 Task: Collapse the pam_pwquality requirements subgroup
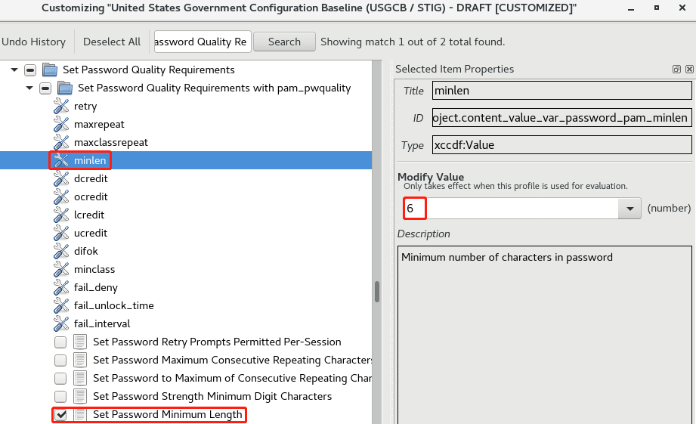(29, 88)
